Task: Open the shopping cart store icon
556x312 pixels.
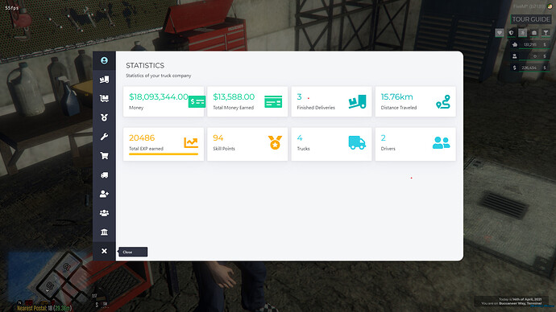Action: (x=104, y=156)
